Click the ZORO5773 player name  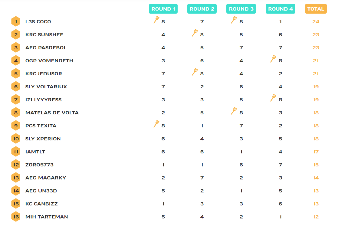[x=39, y=165]
